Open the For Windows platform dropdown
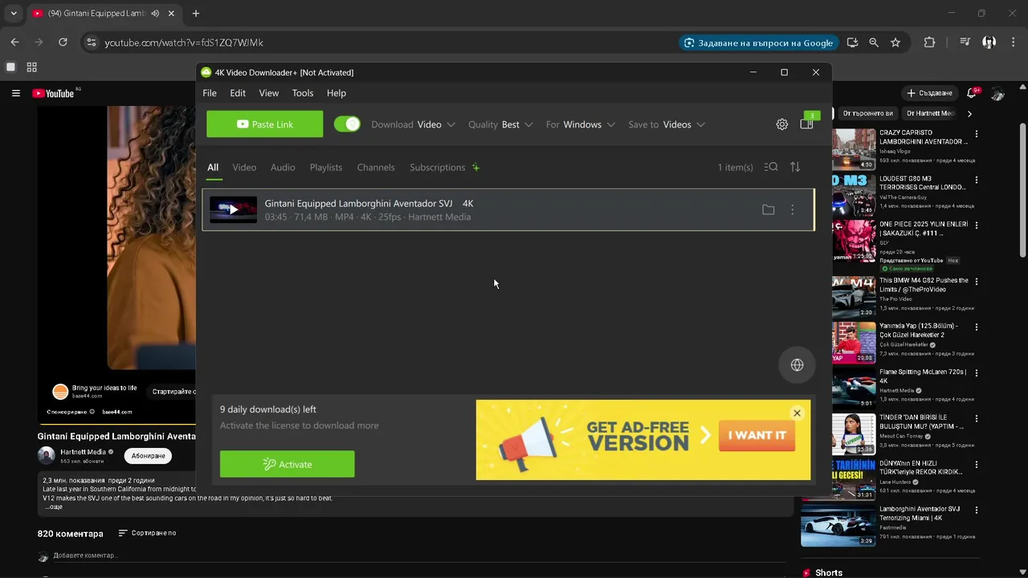The width and height of the screenshot is (1028, 578). point(581,124)
